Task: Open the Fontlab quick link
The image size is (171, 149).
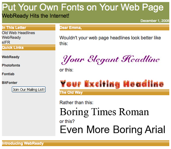Action: tap(8, 74)
